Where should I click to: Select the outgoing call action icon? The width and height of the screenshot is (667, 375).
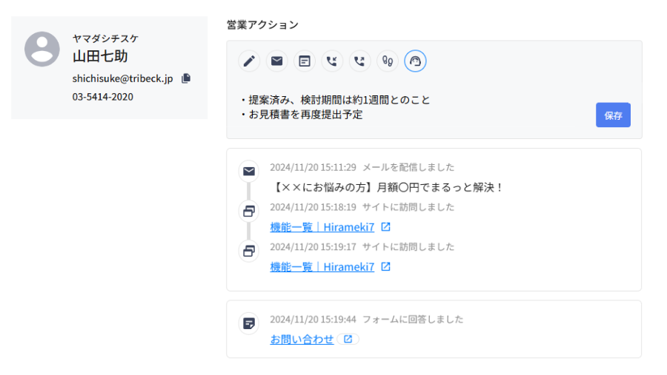(x=360, y=61)
